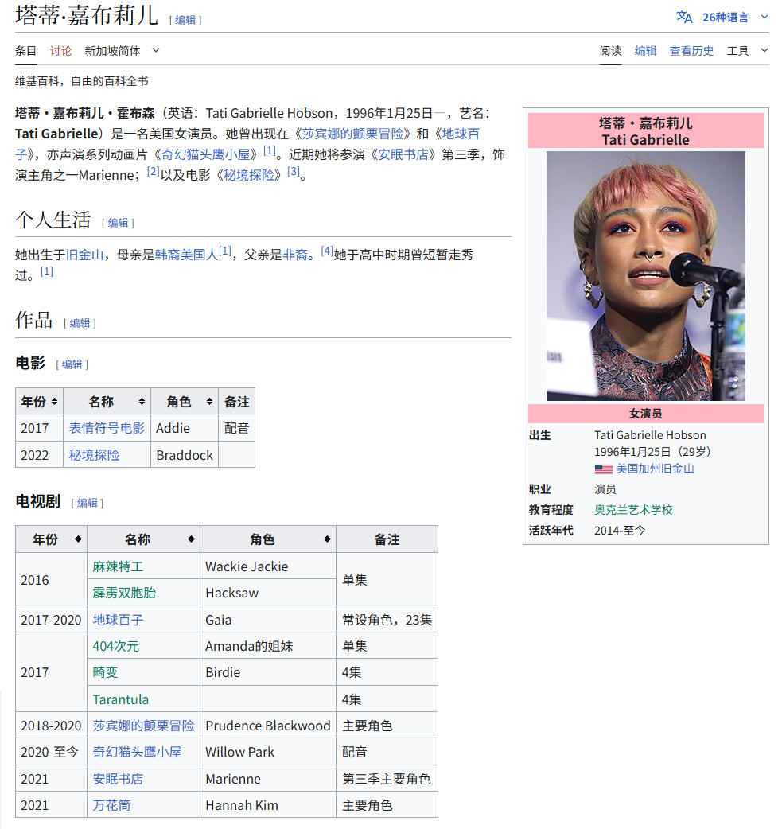Click the [3] citation in the intro

294,171
